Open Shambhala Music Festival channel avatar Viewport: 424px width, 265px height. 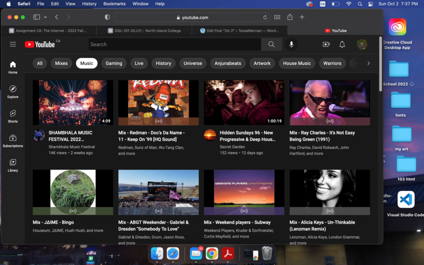point(39,136)
